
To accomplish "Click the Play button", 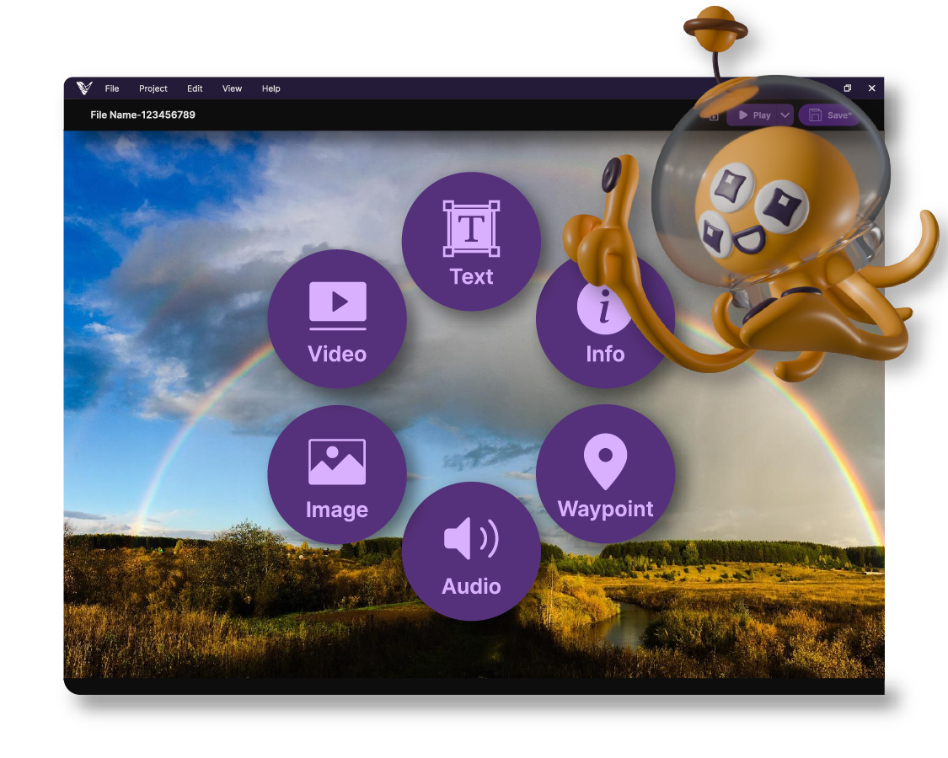I will click(x=753, y=115).
